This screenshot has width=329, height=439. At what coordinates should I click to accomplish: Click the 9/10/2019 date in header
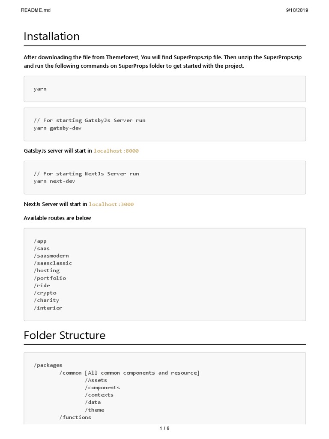(297, 10)
